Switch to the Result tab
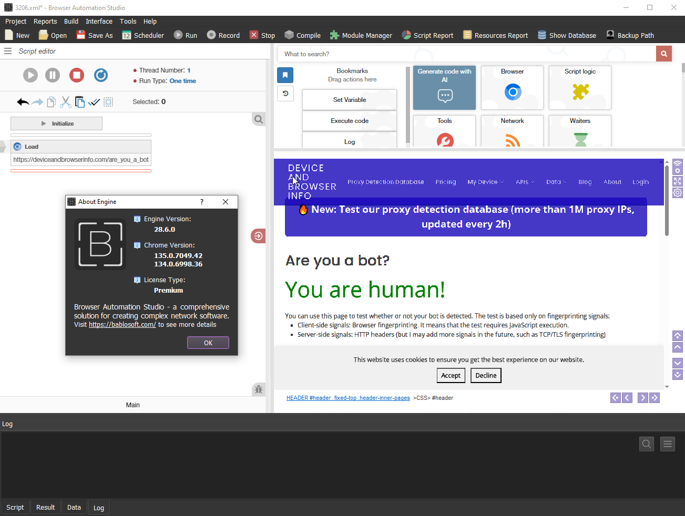685x516 pixels. [45, 507]
